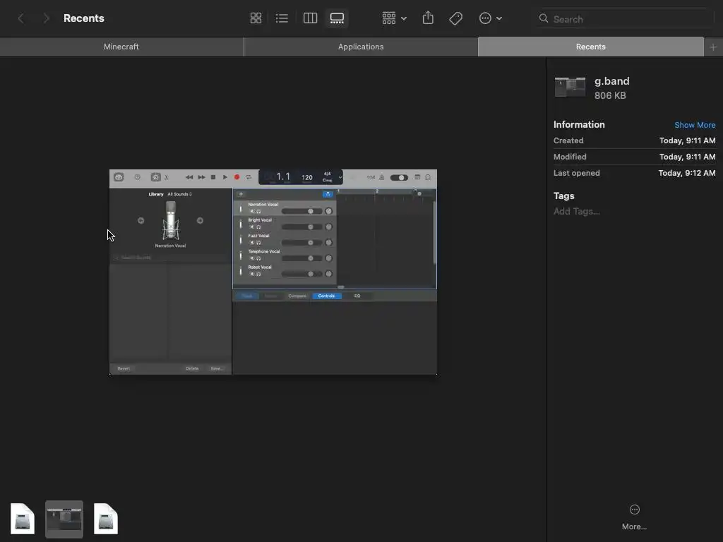Viewport: 723px width, 542px height.
Task: Click the Share toolbar icon
Action: (x=428, y=18)
